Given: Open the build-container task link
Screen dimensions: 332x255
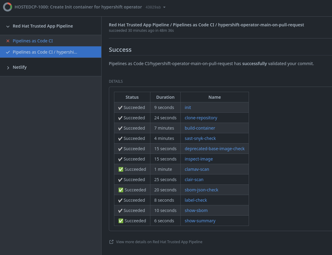Looking at the screenshot, I should click(200, 128).
